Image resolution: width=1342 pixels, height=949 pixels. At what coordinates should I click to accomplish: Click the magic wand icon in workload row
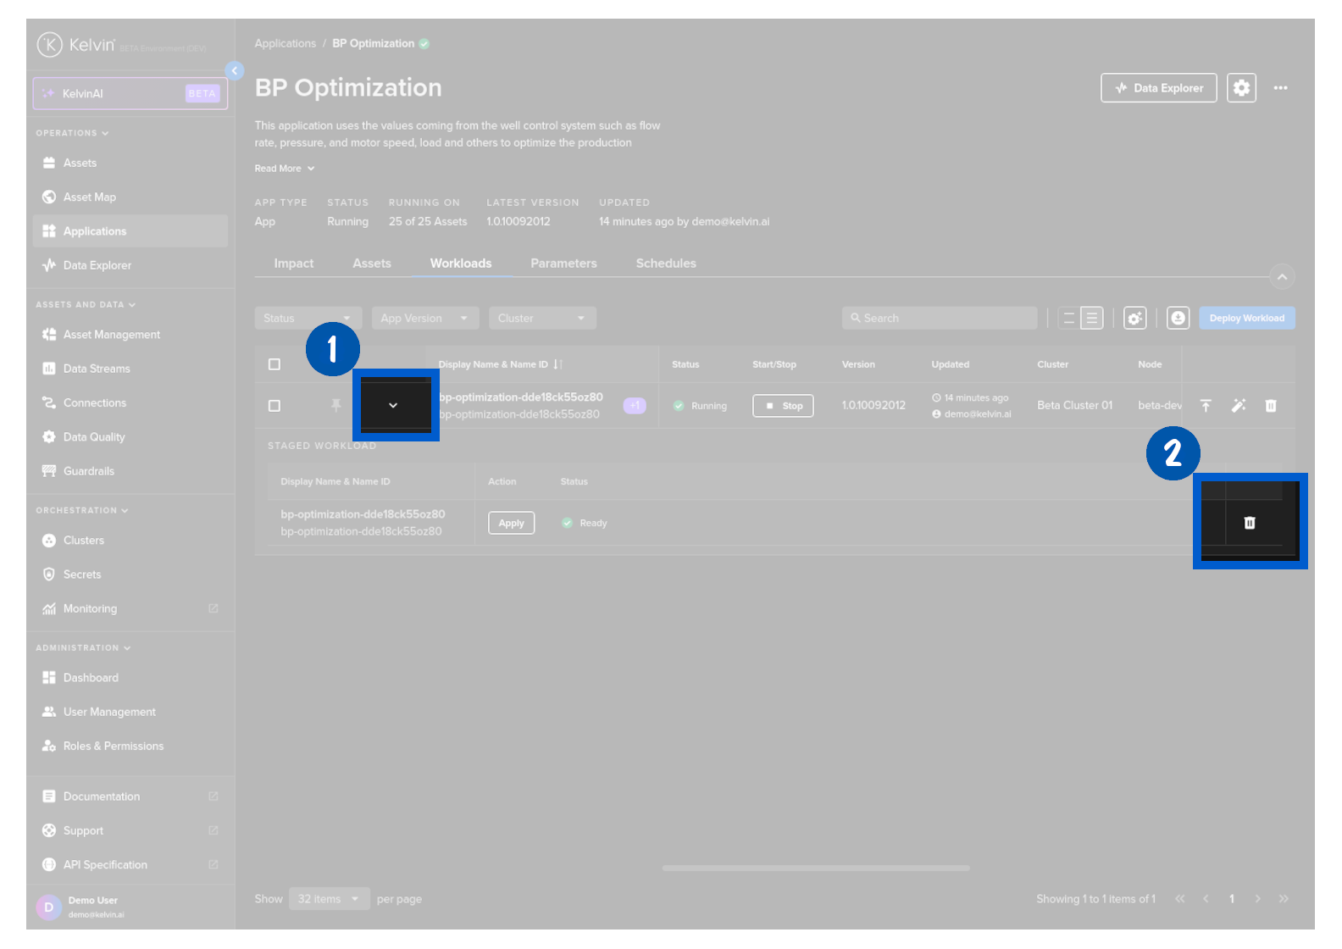[1239, 406]
